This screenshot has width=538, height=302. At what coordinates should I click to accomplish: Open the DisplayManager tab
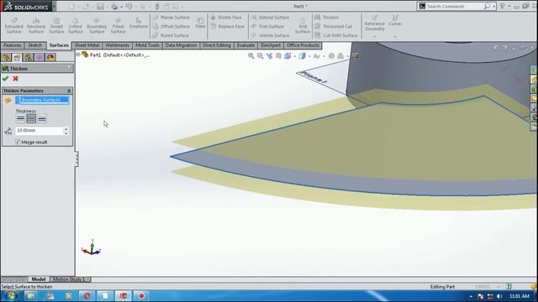50,57
